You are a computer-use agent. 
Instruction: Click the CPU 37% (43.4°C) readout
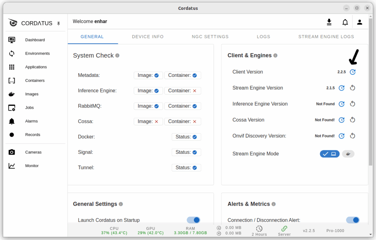pos(114,231)
